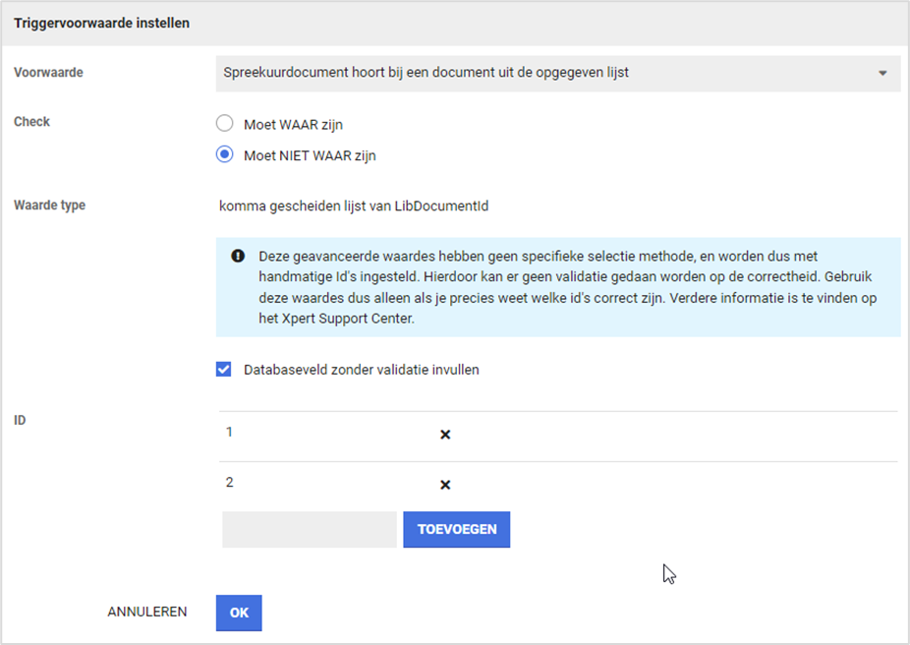Viewport: 910px width, 645px height.
Task: Click the 'Waarde type' label
Action: 49,205
